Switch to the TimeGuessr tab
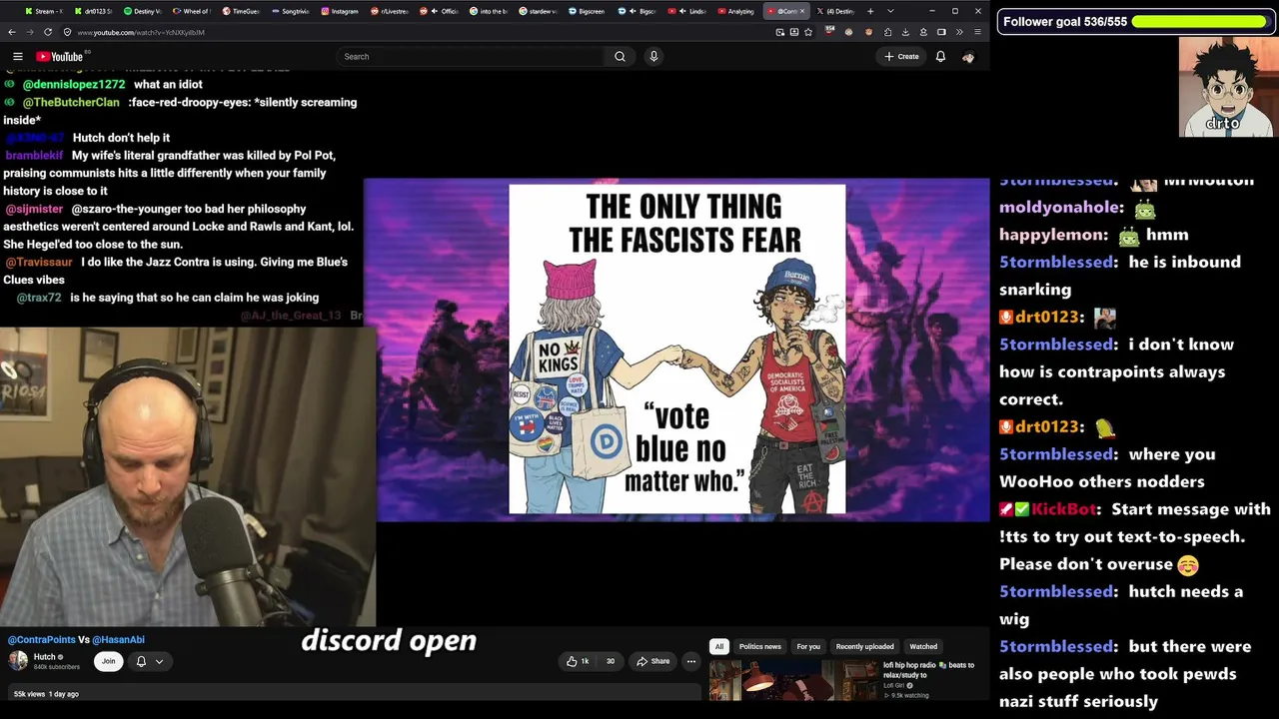Image resolution: width=1279 pixels, height=719 pixels. coord(241,11)
